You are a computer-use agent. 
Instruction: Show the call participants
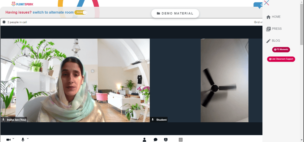point(144,140)
